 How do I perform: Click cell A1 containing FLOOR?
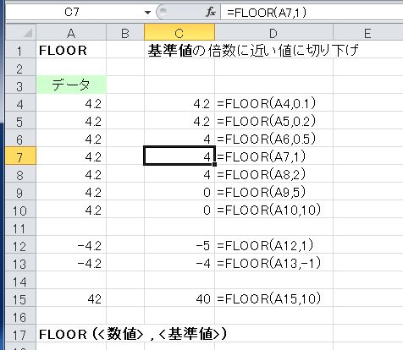(71, 50)
